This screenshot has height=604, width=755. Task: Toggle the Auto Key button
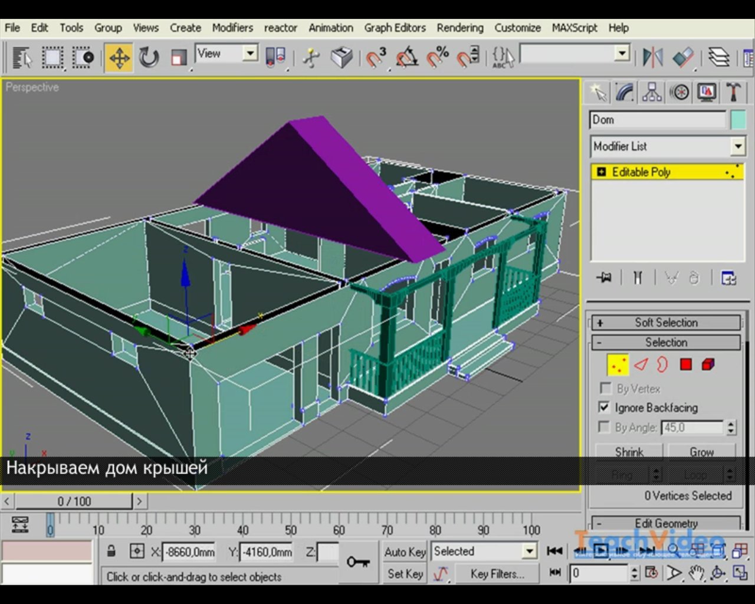[x=405, y=552]
